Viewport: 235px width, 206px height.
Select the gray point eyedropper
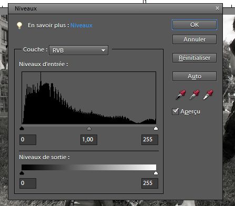point(195,95)
